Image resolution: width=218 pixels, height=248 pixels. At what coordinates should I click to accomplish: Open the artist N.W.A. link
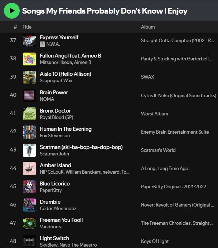[x=53, y=44]
